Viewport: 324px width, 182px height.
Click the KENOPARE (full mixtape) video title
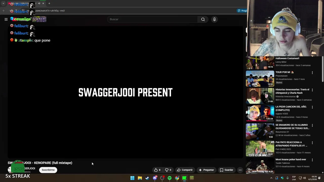(x=40, y=163)
